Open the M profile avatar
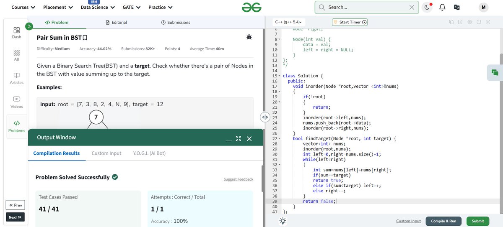The height and width of the screenshot is (227, 503). tap(483, 8)
